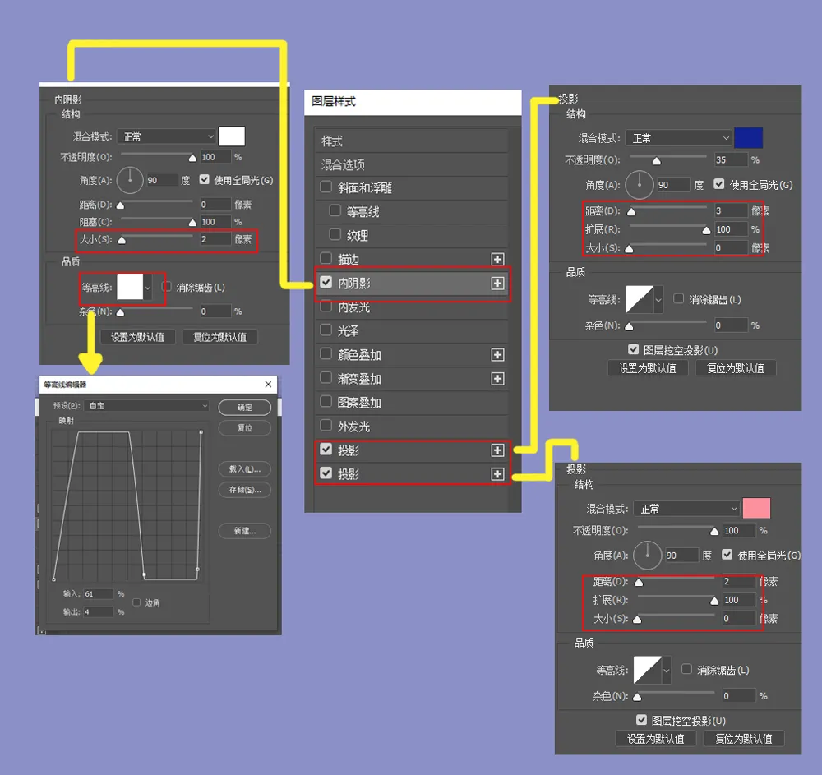822x775 pixels.
Task: Expand the 预设 dropdown in the contour editor
Action: pos(147,406)
